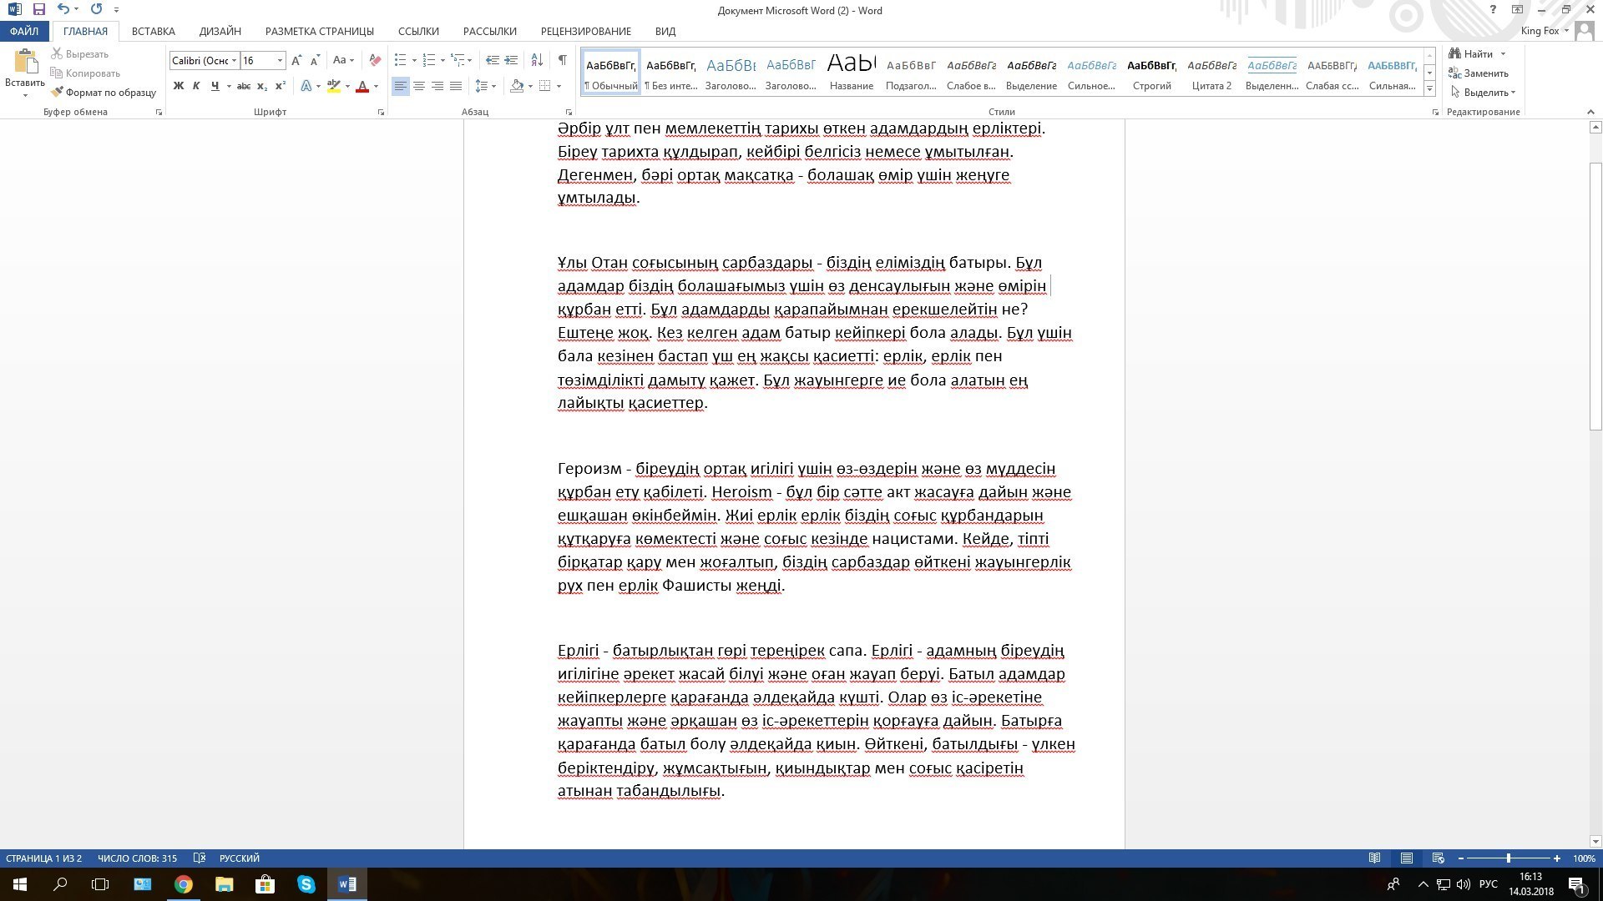
Task: Open Chrome from the taskbar
Action: coord(184,884)
